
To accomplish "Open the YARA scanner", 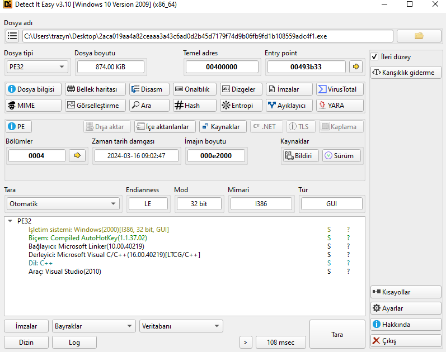I will point(340,105).
